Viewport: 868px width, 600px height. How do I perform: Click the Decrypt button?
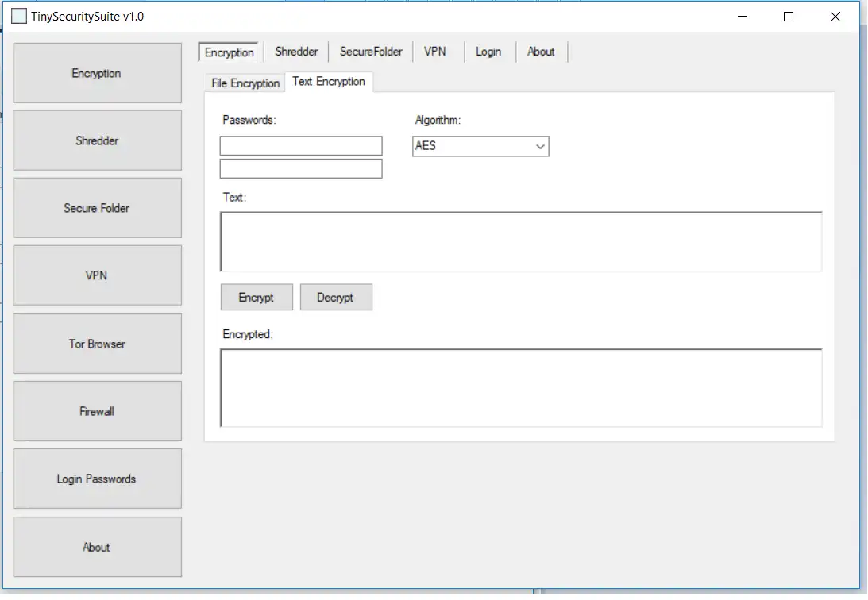pos(336,298)
